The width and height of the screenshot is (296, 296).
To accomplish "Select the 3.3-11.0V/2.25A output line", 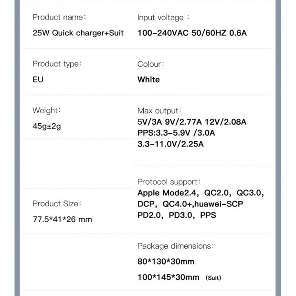I will pos(170,144).
